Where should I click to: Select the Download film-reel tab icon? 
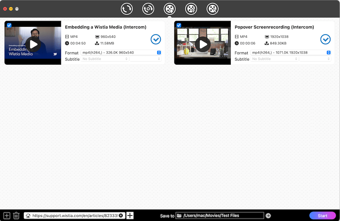coord(170,9)
